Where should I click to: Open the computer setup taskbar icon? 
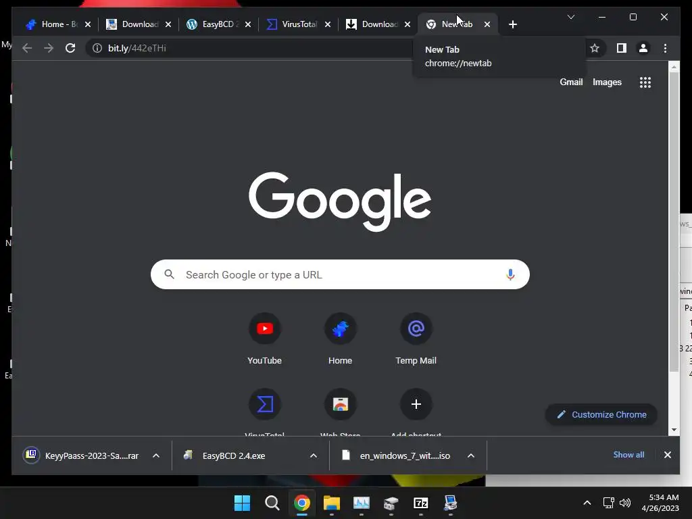pos(451,503)
